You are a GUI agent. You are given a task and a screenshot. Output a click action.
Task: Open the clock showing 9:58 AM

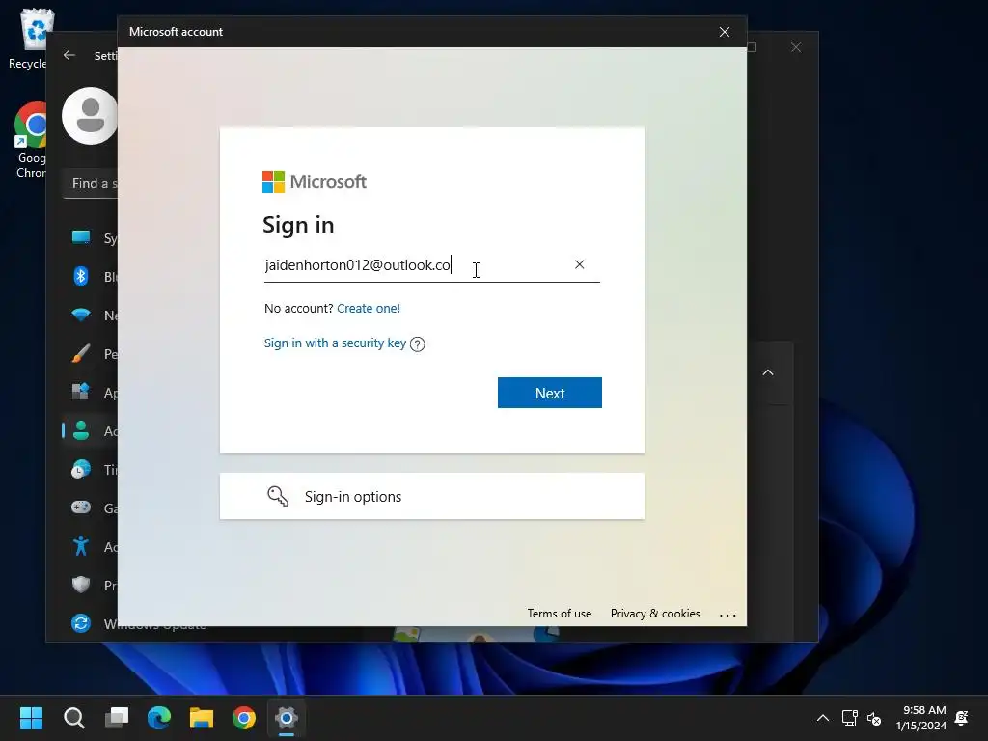tap(921, 718)
